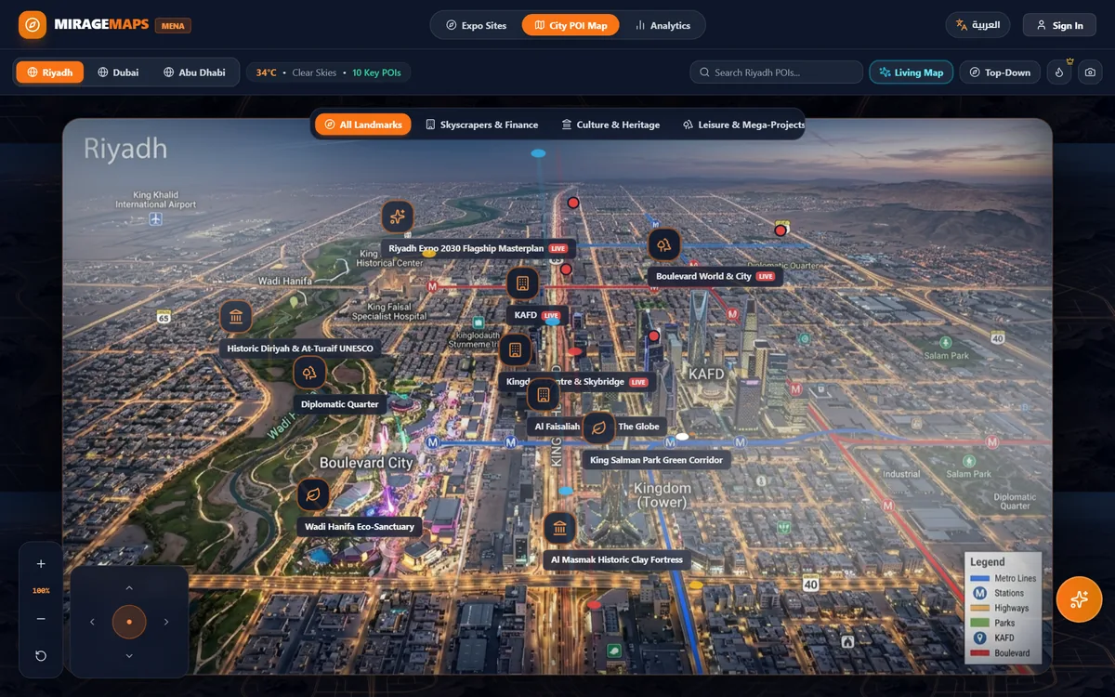Open the Riyadh Expo 2030 Flagship Masterplan label
Image resolution: width=1115 pixels, height=697 pixels.
(479, 248)
